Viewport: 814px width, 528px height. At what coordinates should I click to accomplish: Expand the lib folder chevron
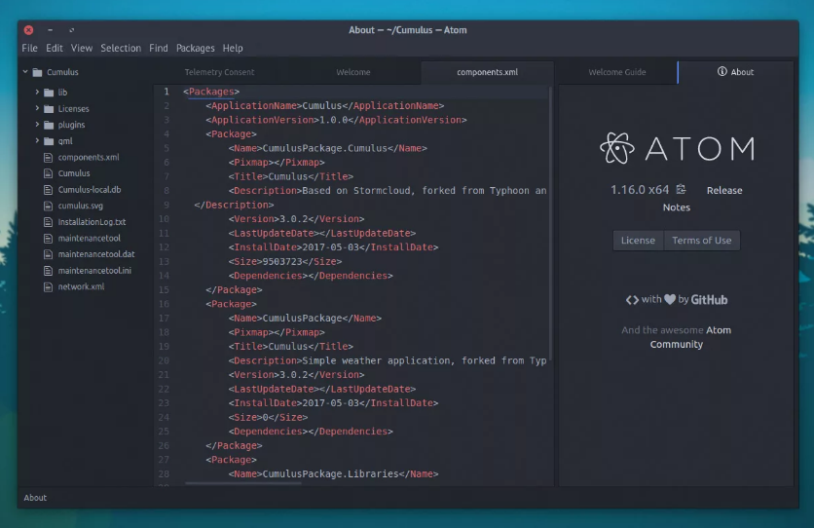(37, 92)
